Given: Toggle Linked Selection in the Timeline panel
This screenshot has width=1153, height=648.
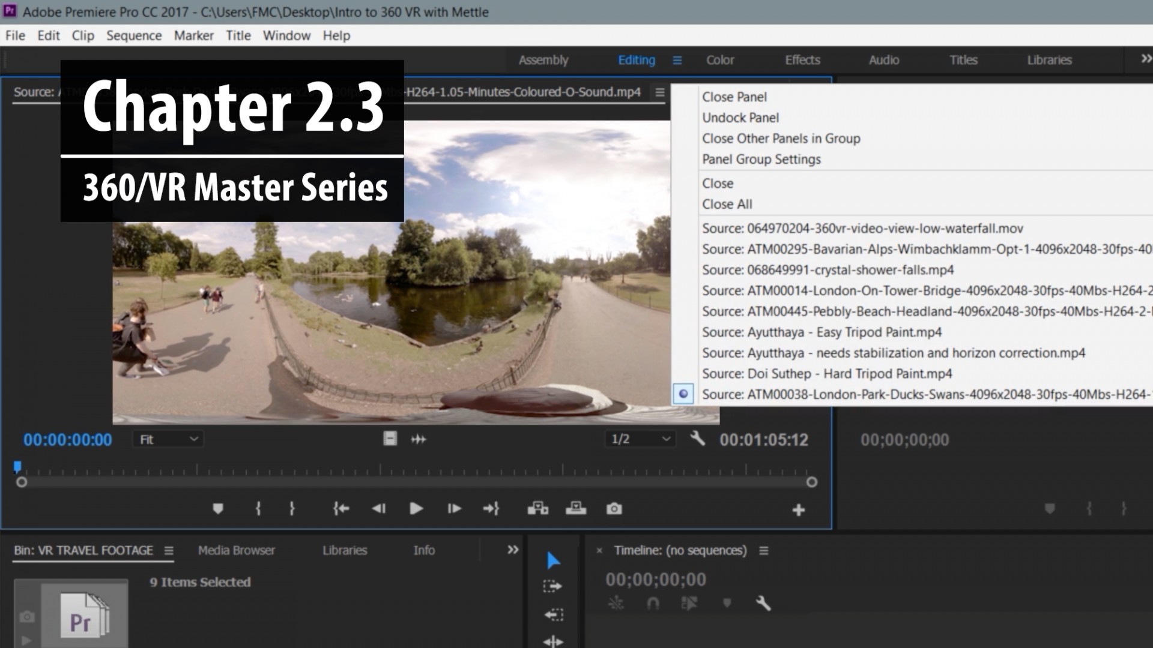Looking at the screenshot, I should (x=617, y=603).
